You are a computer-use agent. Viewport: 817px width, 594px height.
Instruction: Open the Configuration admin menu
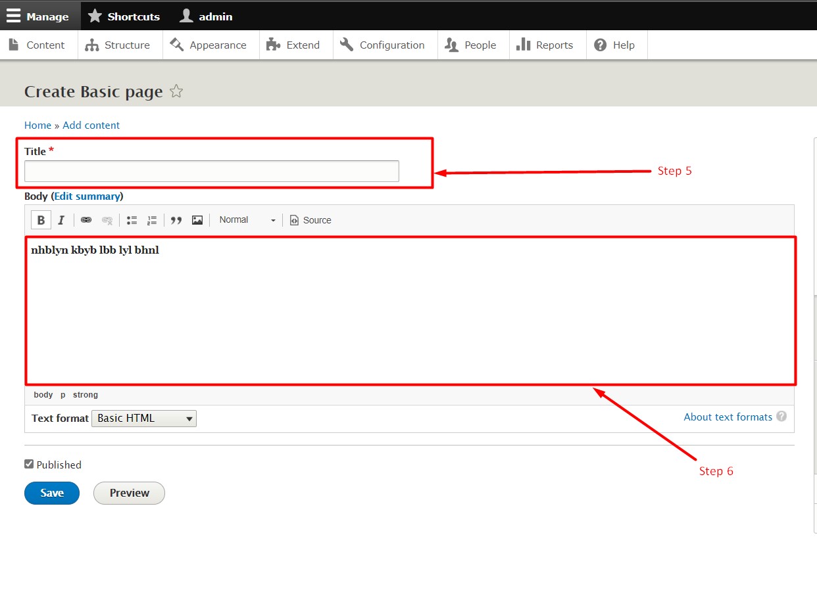point(385,45)
